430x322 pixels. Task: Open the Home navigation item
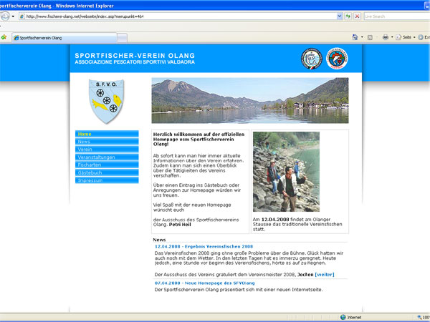point(107,134)
